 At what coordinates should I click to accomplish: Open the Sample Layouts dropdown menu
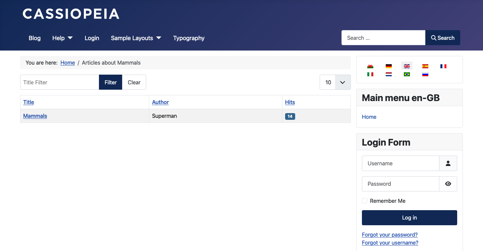(136, 38)
